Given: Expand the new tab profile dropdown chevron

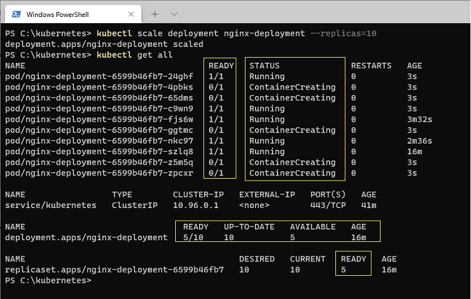Looking at the screenshot, I should point(174,14).
